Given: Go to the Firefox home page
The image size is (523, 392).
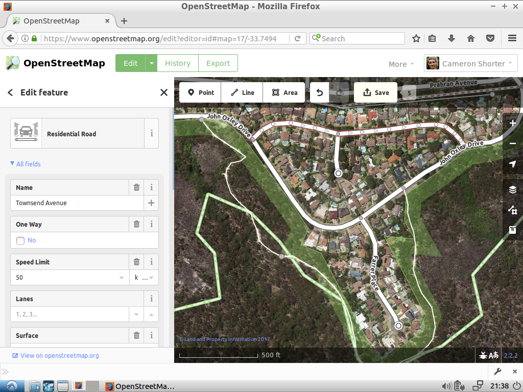Looking at the screenshot, I should pyautogui.click(x=470, y=38).
